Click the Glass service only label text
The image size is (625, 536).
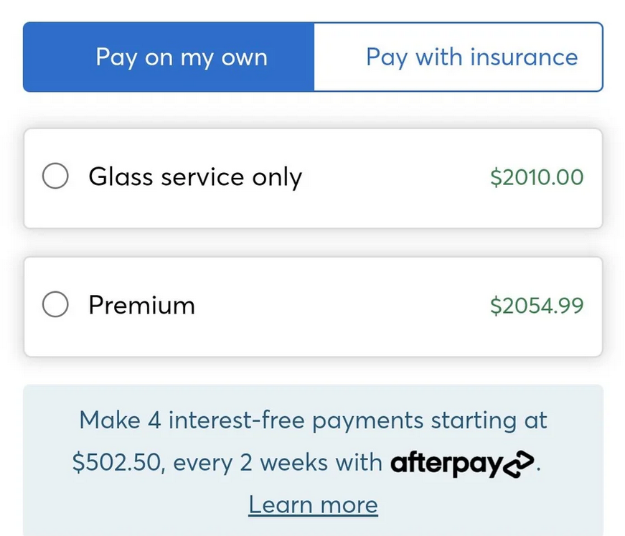(195, 177)
